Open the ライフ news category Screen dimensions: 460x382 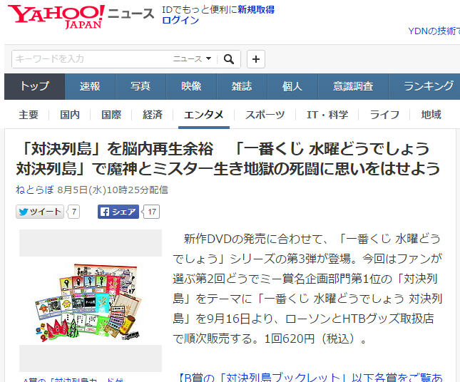384,115
